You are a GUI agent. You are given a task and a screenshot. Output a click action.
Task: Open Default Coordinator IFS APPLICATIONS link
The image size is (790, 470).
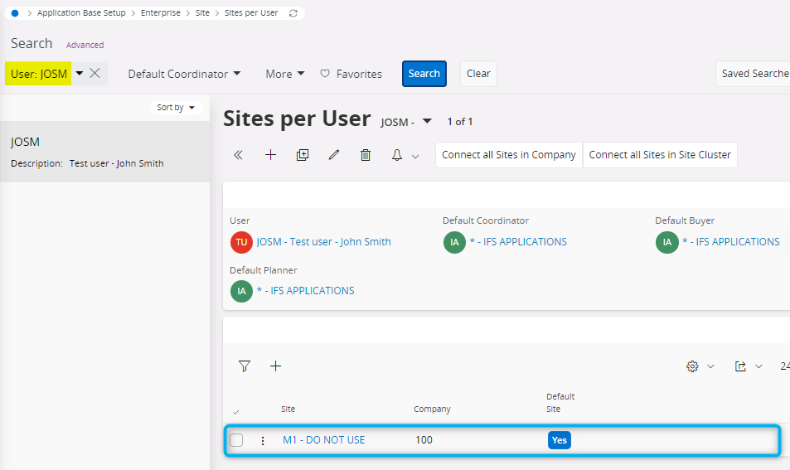[x=518, y=242]
